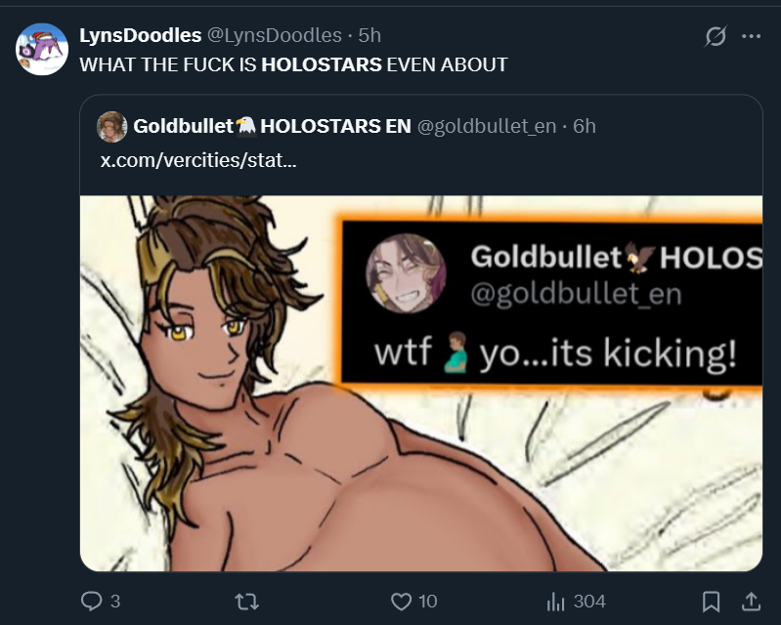The image size is (781, 625).
Task: Click LynsDoodles display name
Action: (x=141, y=35)
